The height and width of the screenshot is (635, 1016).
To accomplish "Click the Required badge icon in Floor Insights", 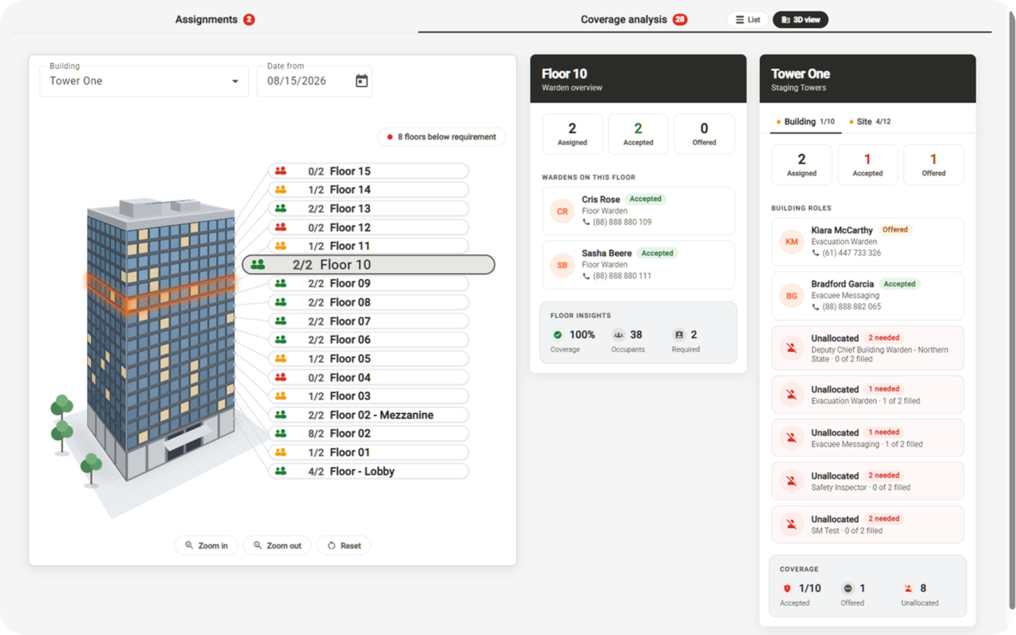I will click(679, 335).
